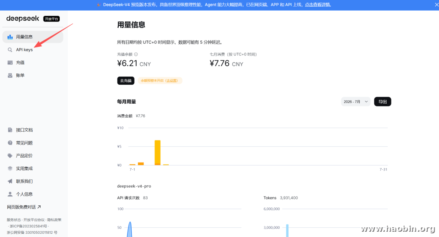Open the 开放平台协议 footer link
Screen dimensions: 439x237
[x=34, y=220]
